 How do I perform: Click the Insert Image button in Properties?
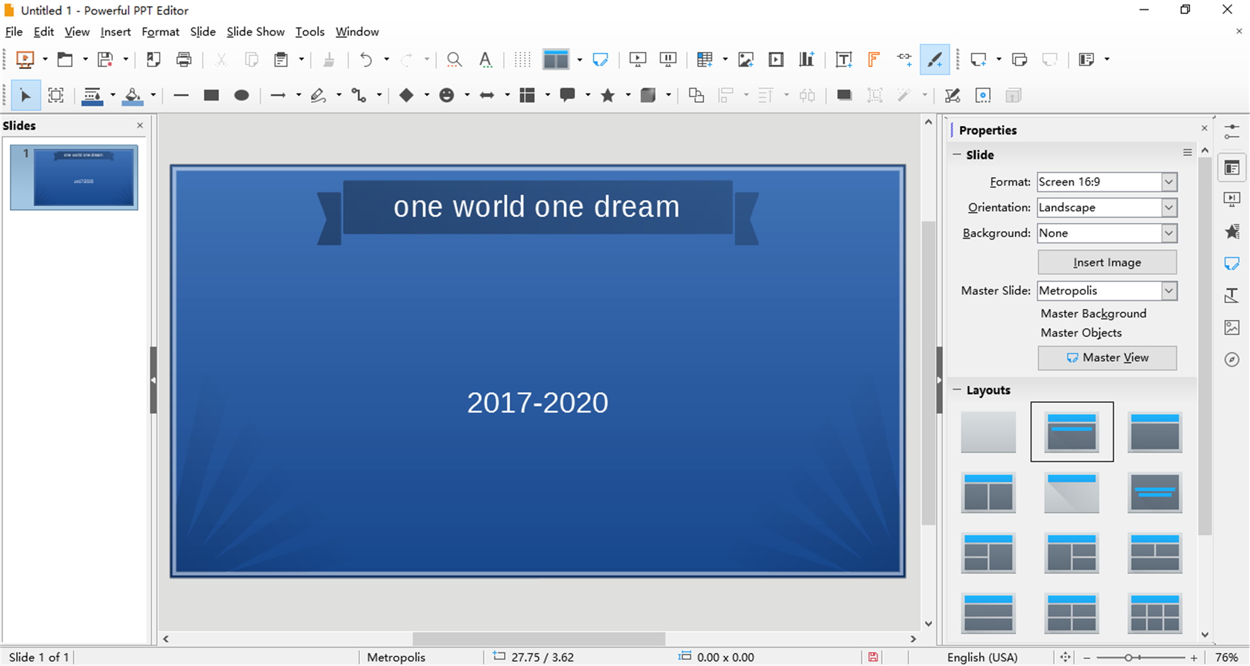(x=1106, y=262)
